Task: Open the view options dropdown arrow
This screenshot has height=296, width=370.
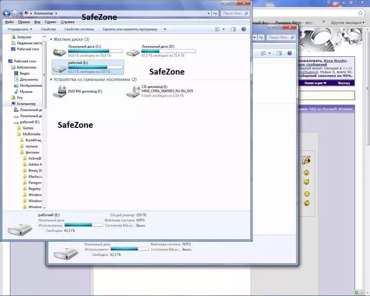Action: pos(223,29)
